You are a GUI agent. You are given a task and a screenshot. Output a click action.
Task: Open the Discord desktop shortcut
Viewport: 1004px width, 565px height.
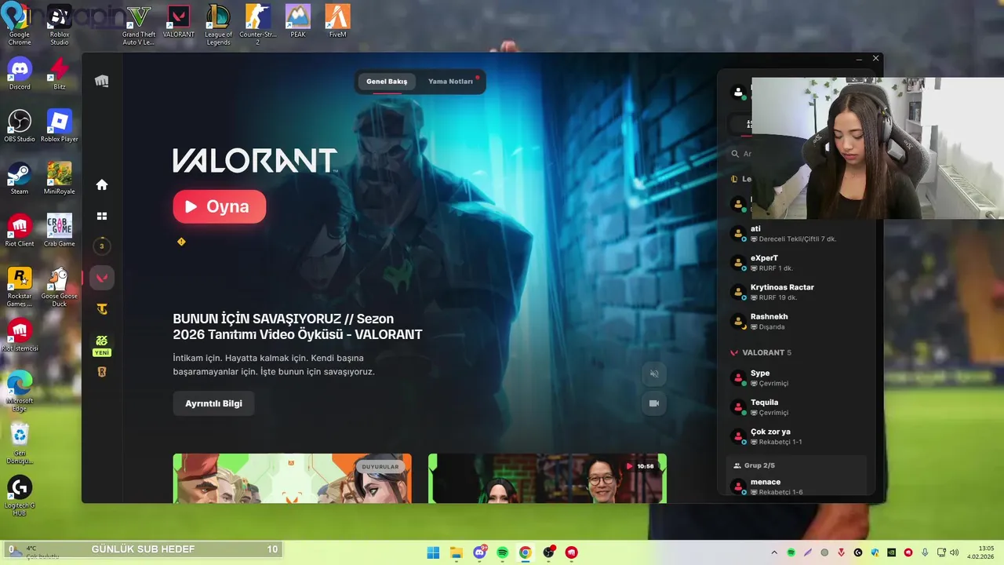coord(20,74)
